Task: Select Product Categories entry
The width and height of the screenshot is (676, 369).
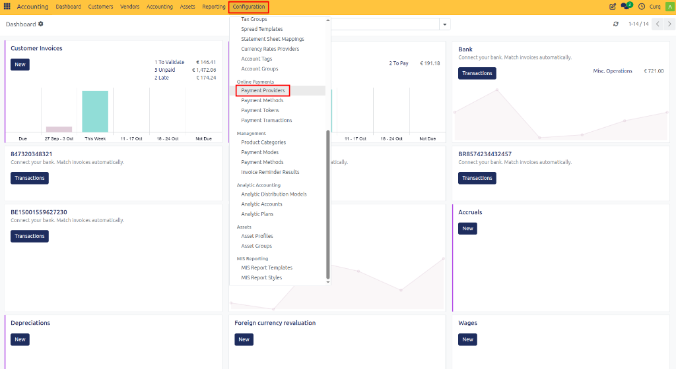Action: (263, 142)
